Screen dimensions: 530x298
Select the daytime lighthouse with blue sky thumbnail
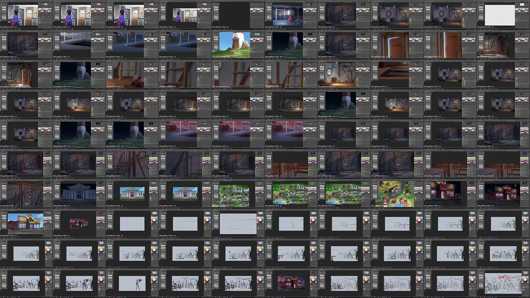click(x=238, y=45)
